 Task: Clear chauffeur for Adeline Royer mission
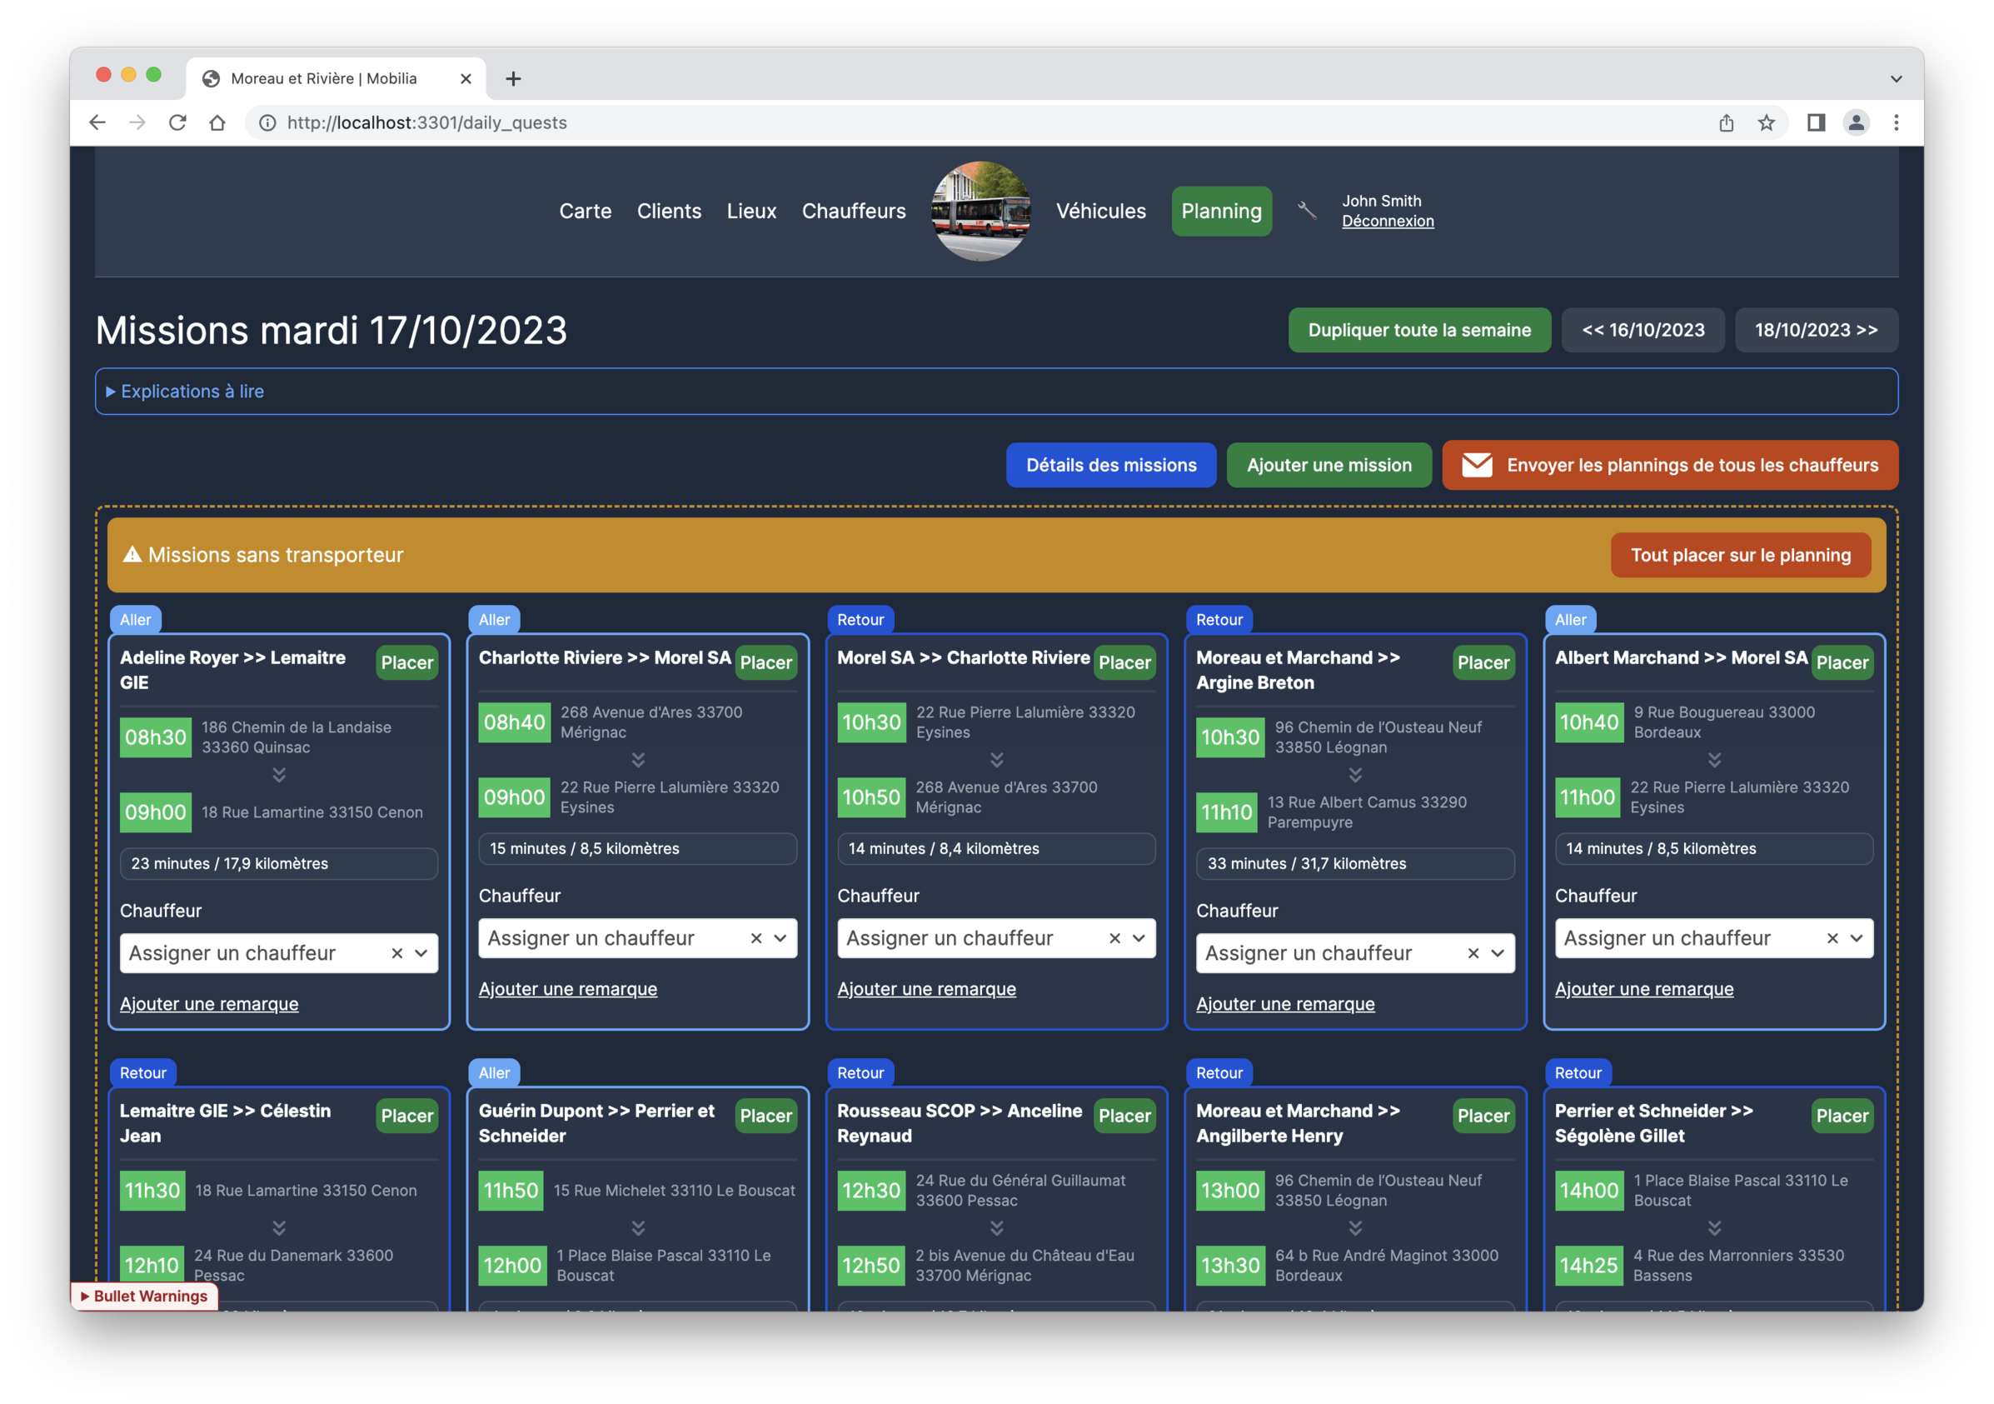[397, 953]
